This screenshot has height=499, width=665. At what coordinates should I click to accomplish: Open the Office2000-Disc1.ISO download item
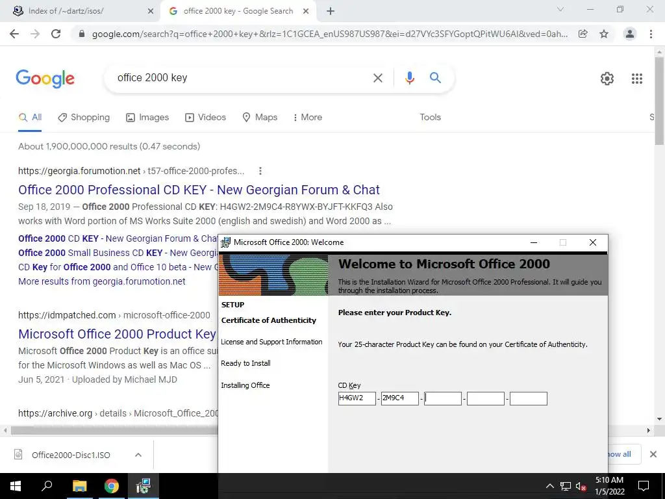62,455
